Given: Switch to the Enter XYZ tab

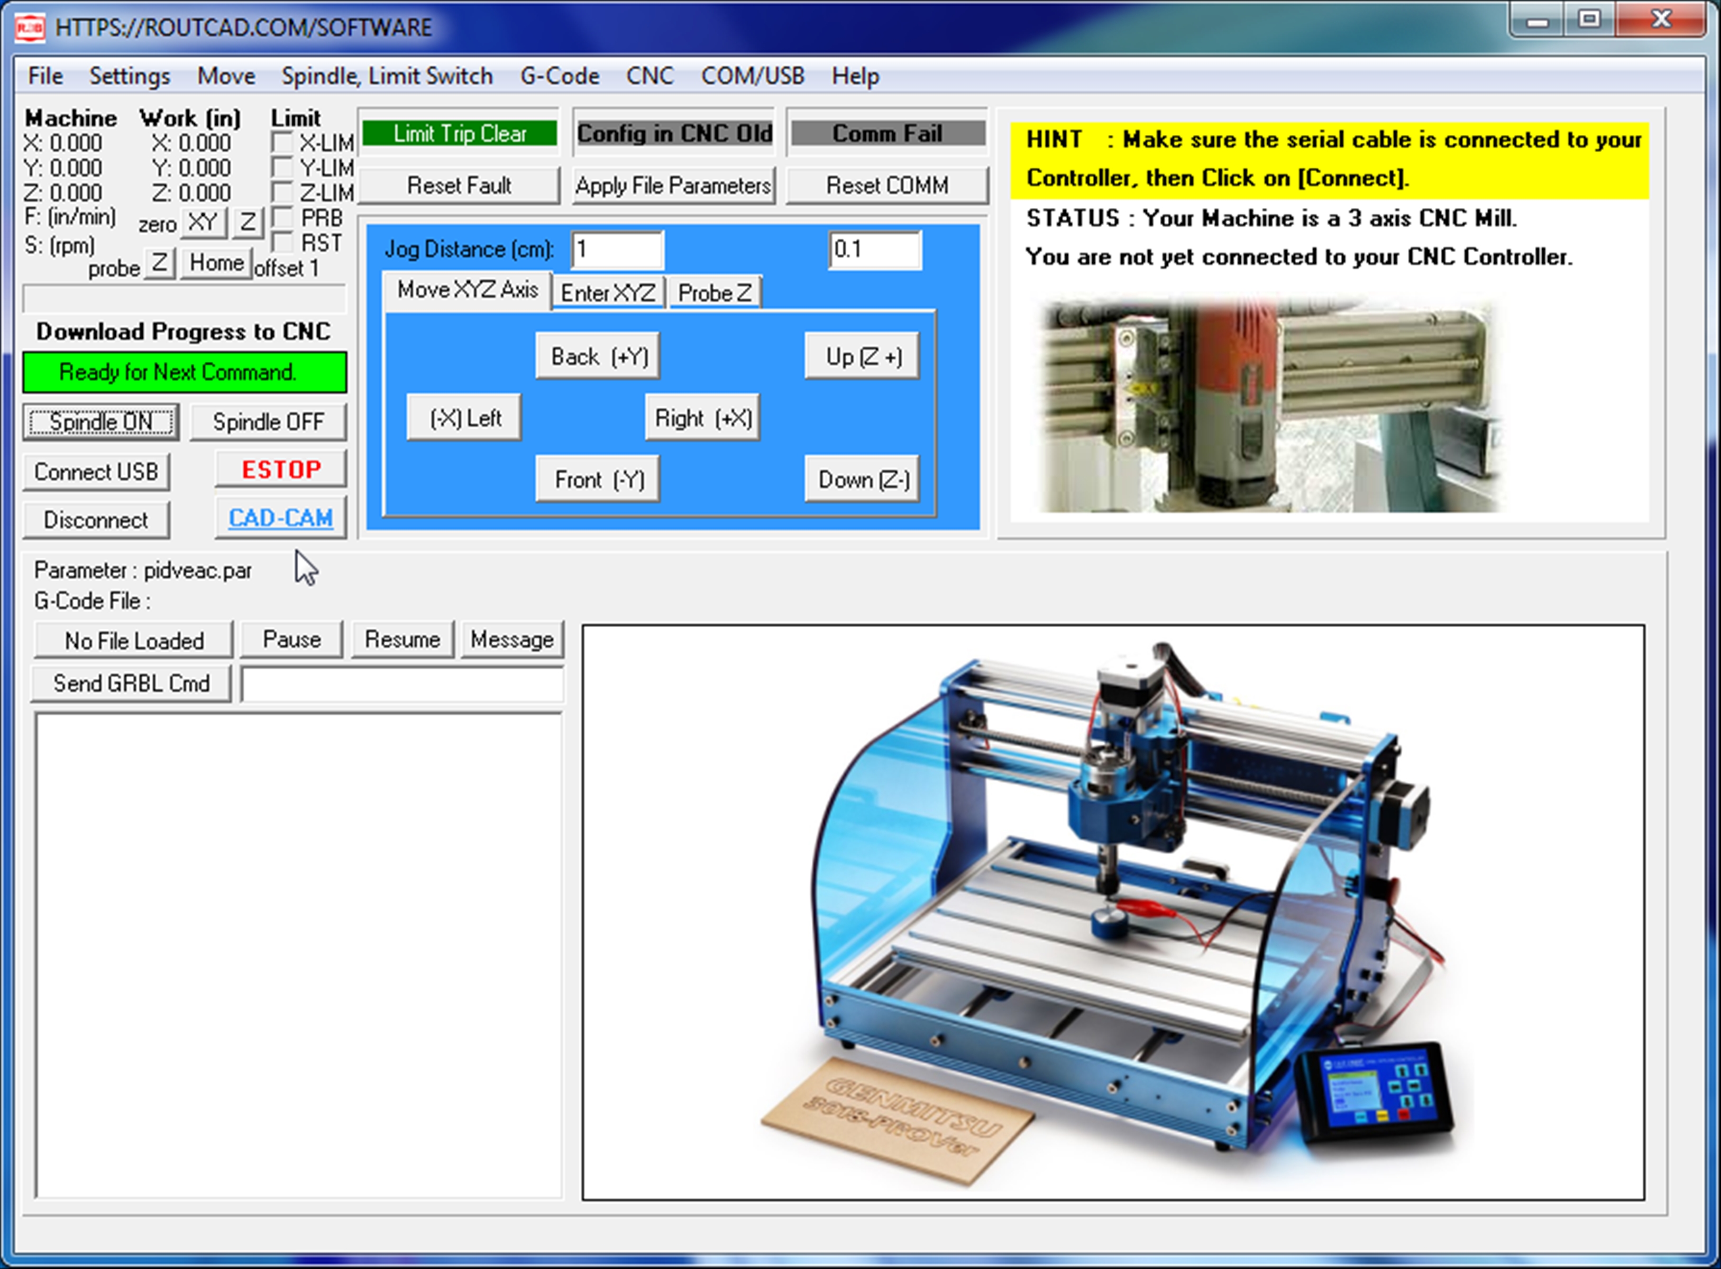Looking at the screenshot, I should pyautogui.click(x=608, y=293).
